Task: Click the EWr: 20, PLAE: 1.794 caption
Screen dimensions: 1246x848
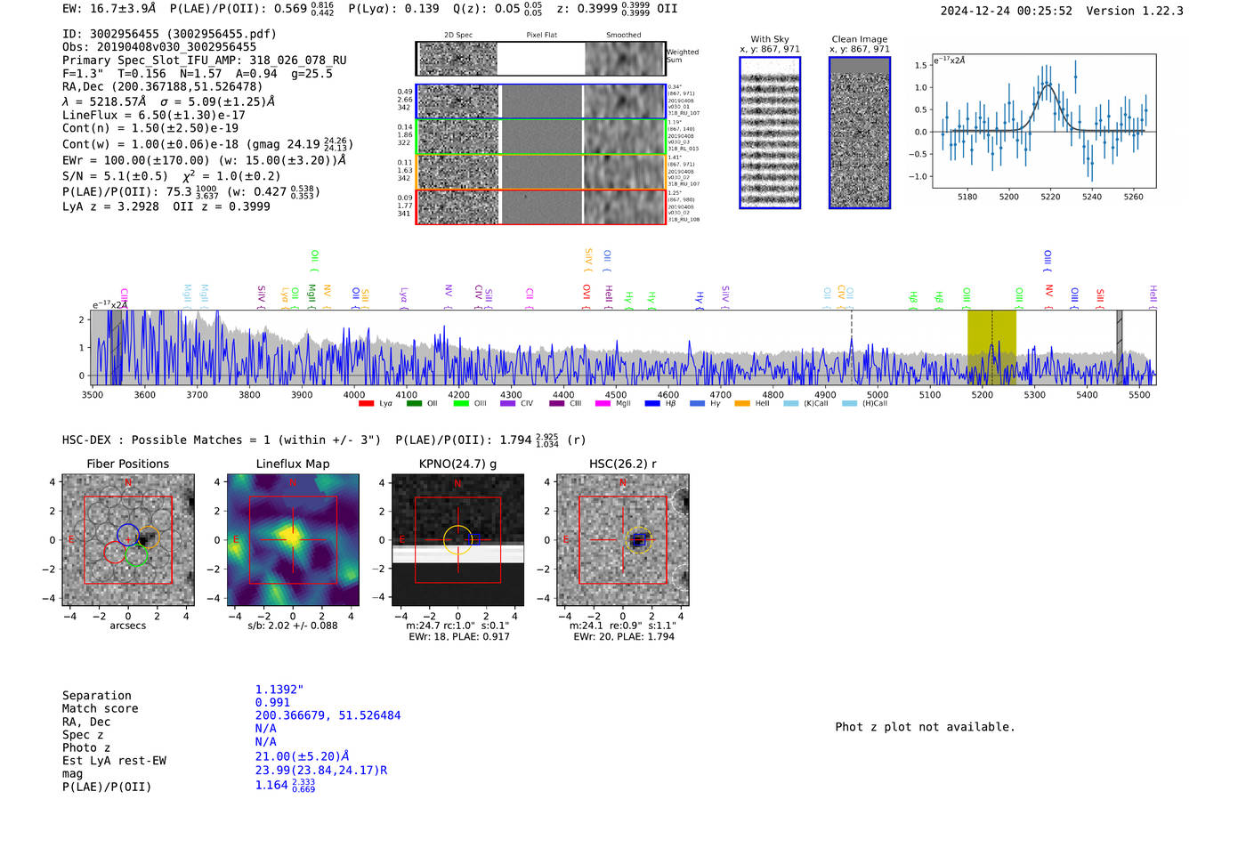Action: pos(624,637)
